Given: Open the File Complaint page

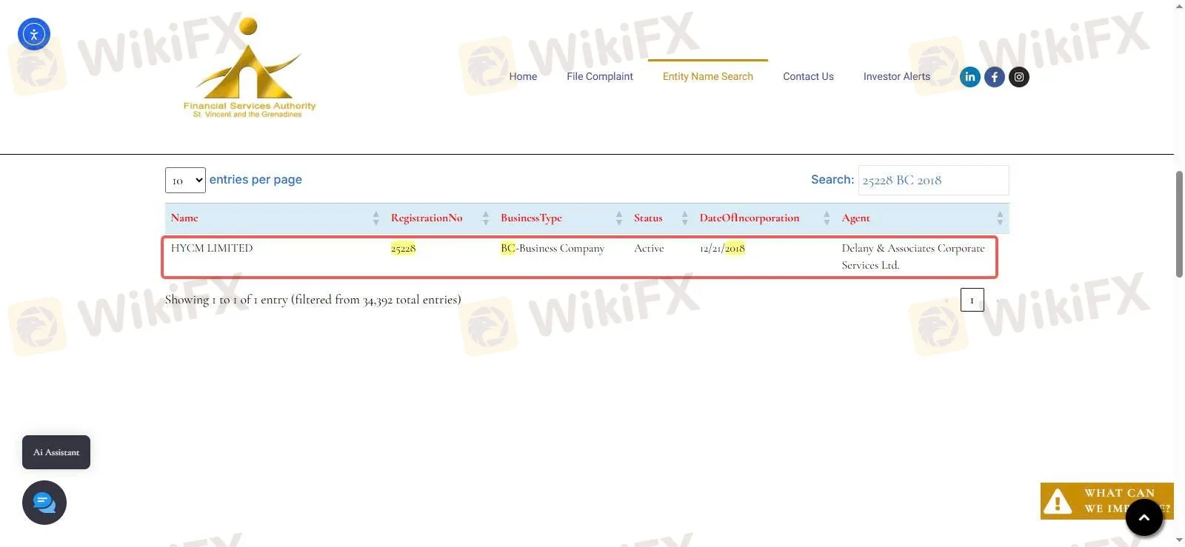Looking at the screenshot, I should tap(600, 76).
